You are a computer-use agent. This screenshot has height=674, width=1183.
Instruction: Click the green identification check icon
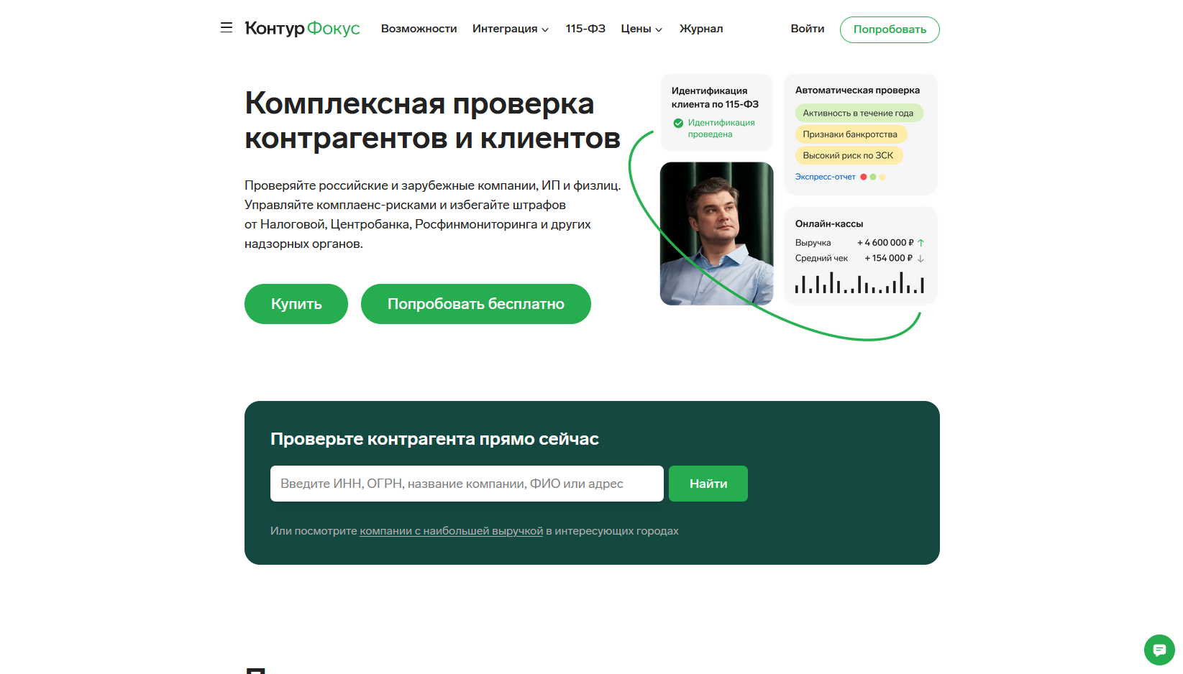(678, 123)
